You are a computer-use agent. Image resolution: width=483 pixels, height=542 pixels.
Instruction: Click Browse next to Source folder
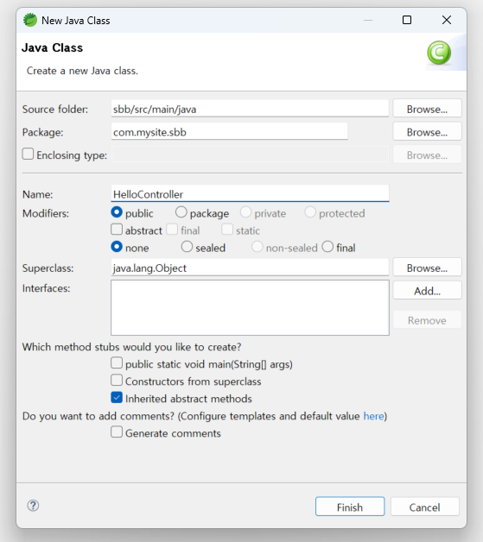[x=427, y=109]
